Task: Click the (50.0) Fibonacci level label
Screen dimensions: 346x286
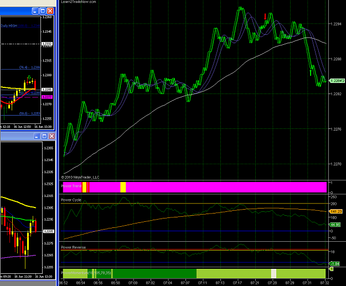Action: tap(29, 113)
